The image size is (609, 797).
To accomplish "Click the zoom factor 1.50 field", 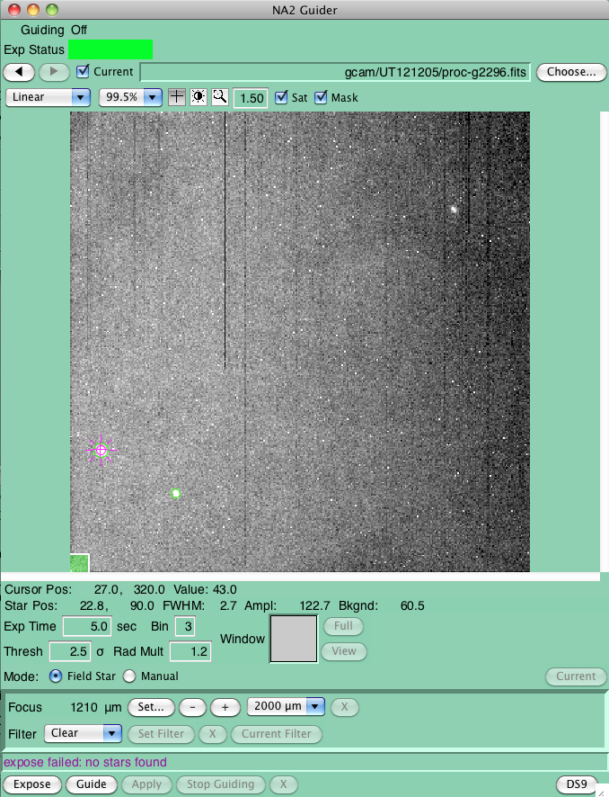I will click(x=251, y=98).
